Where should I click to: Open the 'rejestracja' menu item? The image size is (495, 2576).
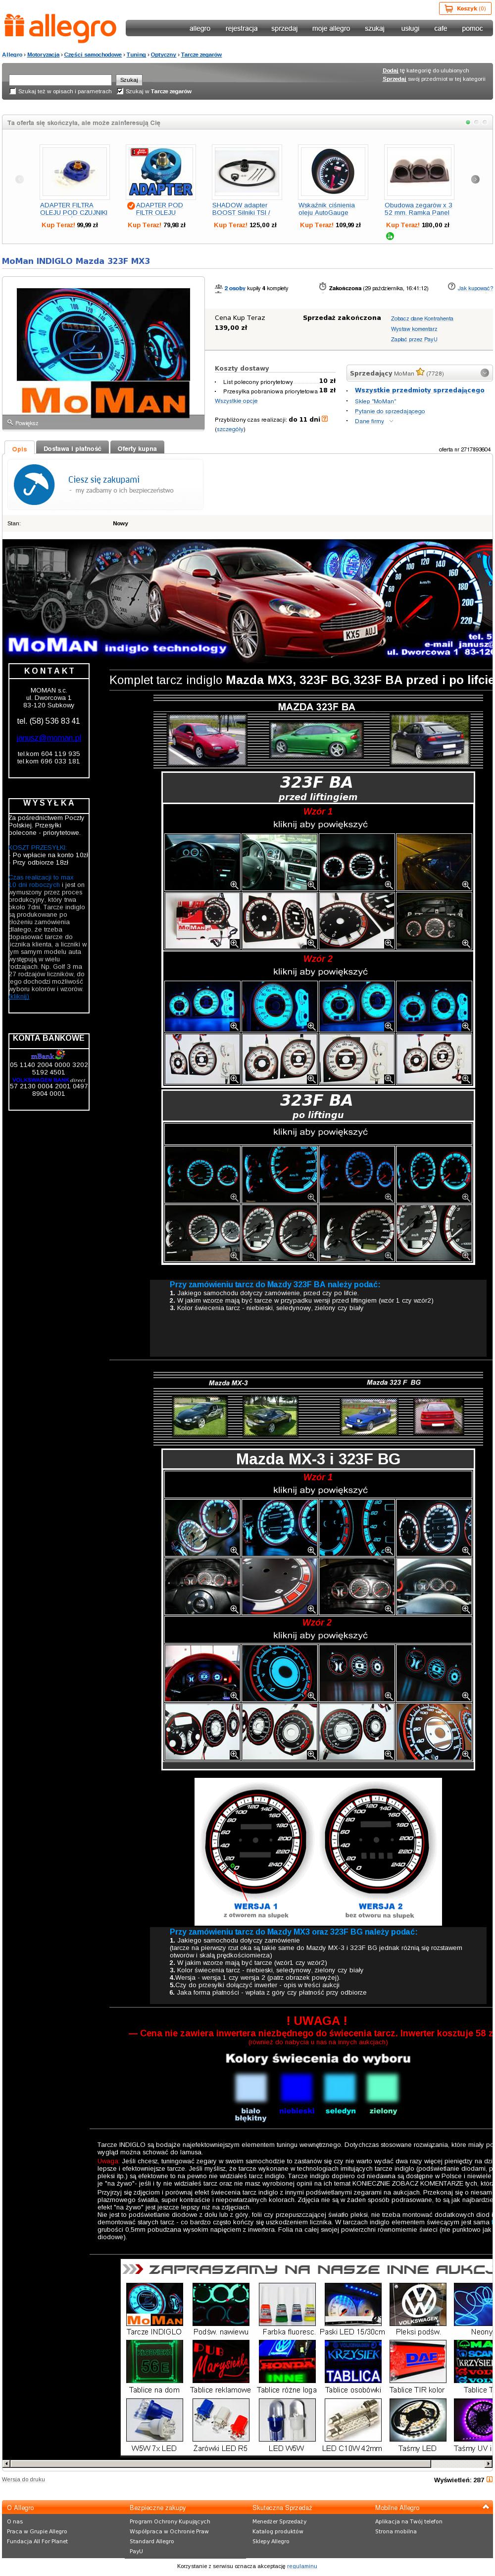tap(241, 28)
